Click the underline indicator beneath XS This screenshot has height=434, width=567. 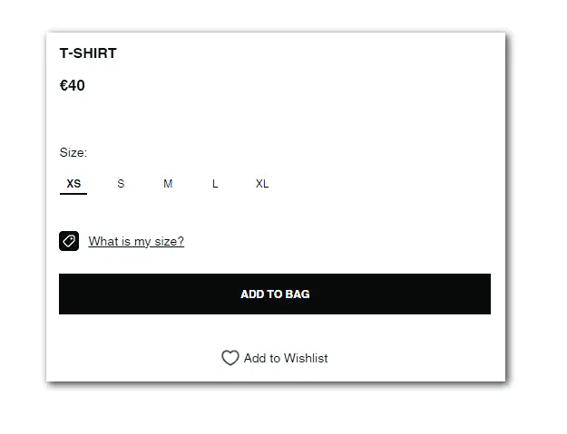pyautogui.click(x=73, y=194)
